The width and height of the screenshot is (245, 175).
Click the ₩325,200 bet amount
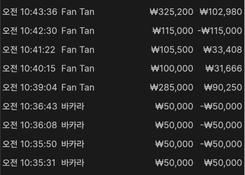click(x=171, y=12)
